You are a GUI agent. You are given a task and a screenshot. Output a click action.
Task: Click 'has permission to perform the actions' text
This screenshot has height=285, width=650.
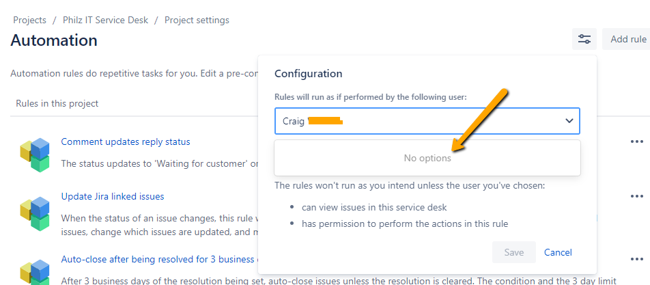405,224
